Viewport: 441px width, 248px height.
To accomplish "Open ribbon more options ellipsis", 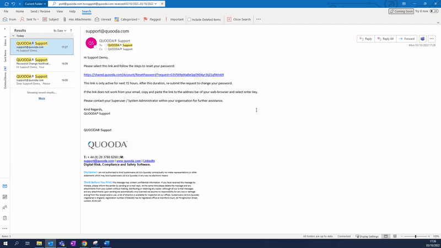I will pyautogui.click(x=259, y=19).
